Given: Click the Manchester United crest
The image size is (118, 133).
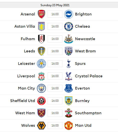Looking at the screenshot, I should coord(69,126).
